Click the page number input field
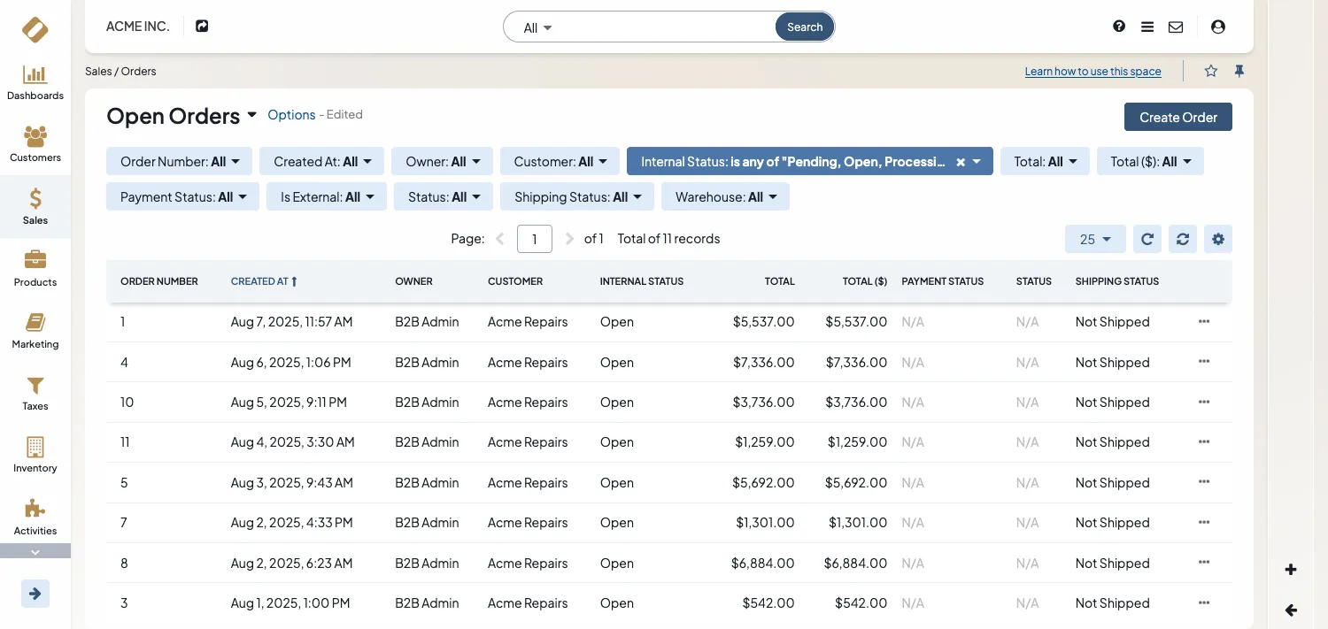Image resolution: width=1328 pixels, height=629 pixels. pyautogui.click(x=535, y=239)
